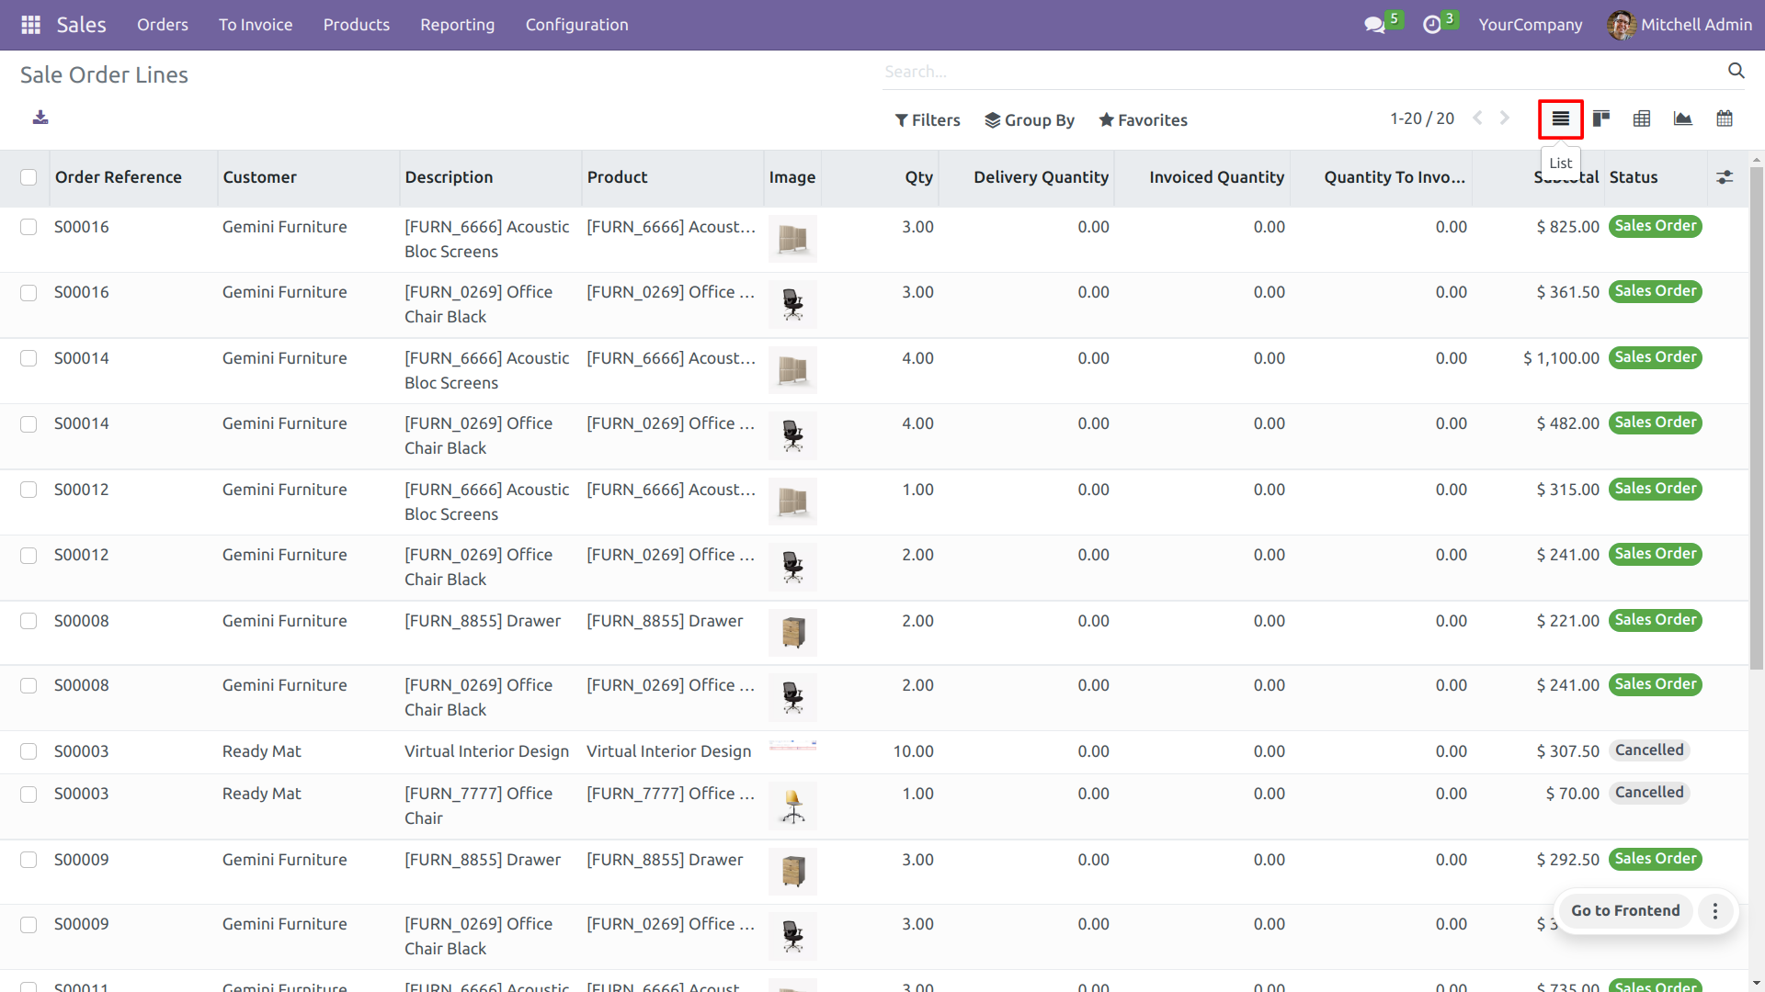
Task: Open optional columns adjust toggle
Action: pos(1725,177)
